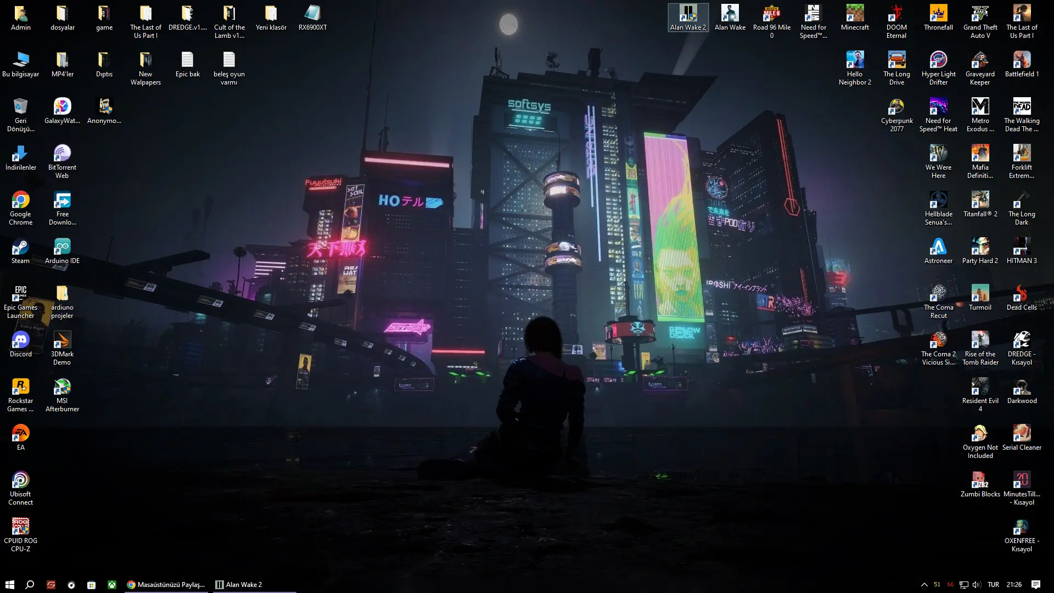Launch DOOM Eternal shortcut
The height and width of the screenshot is (593, 1054).
click(x=896, y=21)
